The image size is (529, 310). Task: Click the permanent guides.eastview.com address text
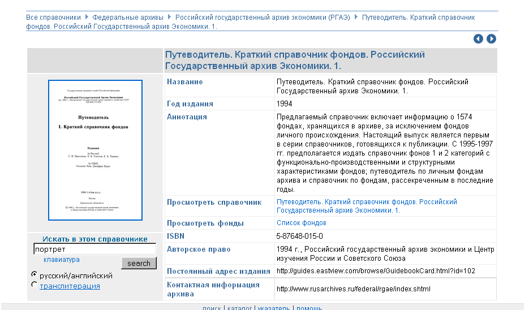(376, 271)
